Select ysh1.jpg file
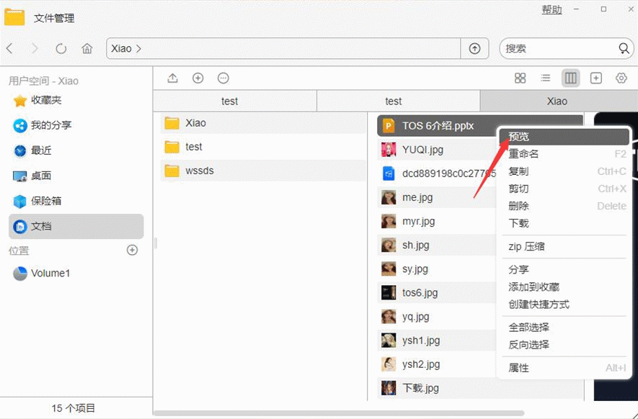Image resolution: width=638 pixels, height=419 pixels. pyautogui.click(x=438, y=341)
